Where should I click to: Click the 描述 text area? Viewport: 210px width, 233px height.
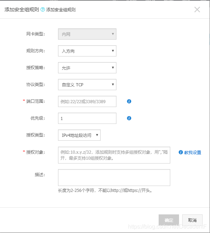click(x=114, y=178)
